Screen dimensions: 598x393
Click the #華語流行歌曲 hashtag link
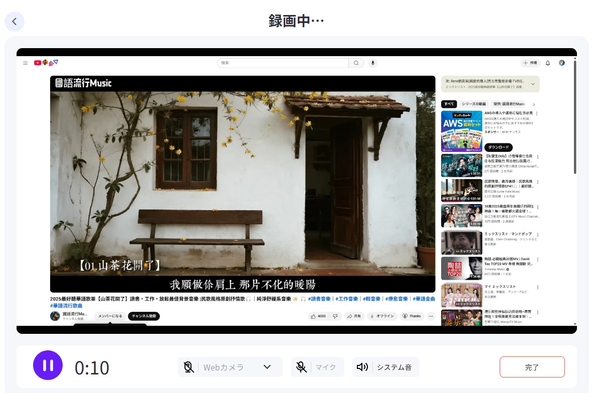(66, 306)
